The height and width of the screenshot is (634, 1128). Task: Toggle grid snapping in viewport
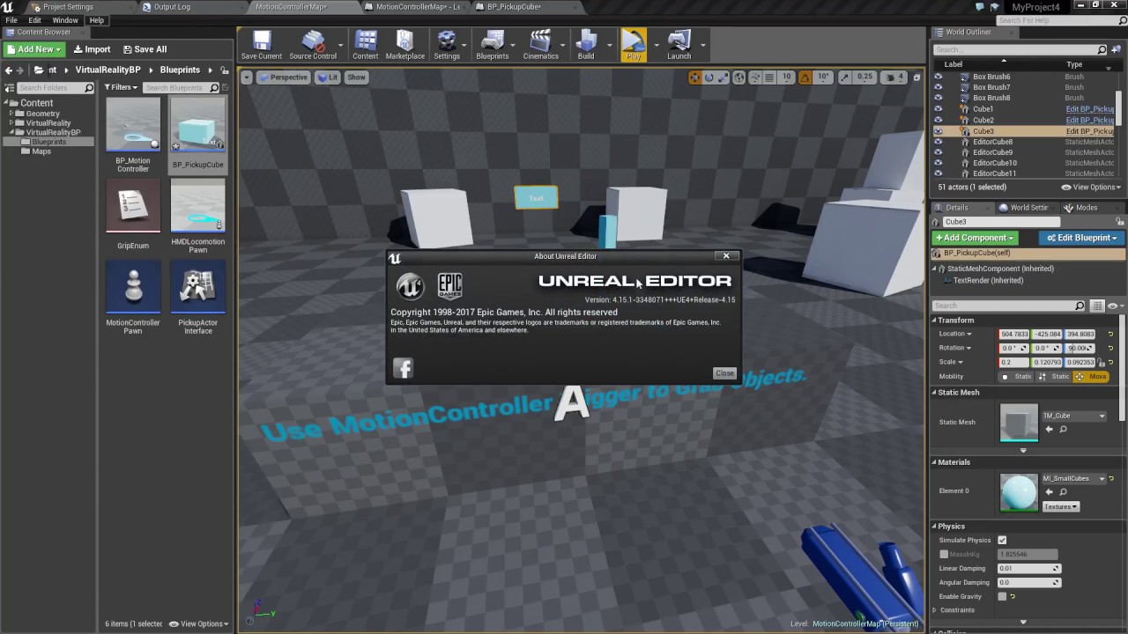coord(769,77)
